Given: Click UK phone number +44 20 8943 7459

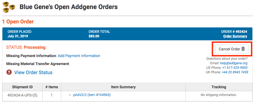Looking at the screenshot, I should pyautogui.click(x=235, y=72).
